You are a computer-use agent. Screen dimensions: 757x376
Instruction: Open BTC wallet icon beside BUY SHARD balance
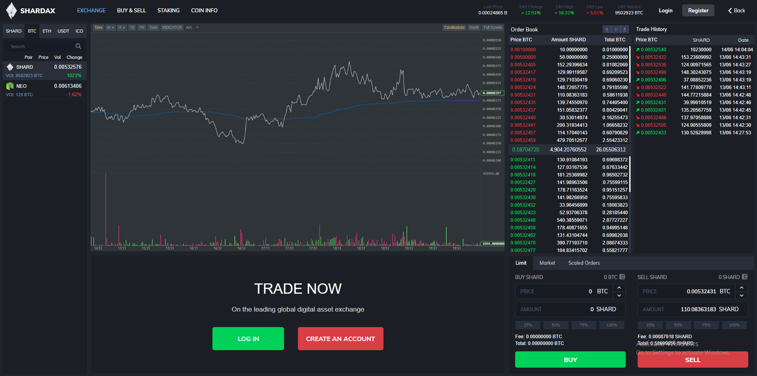623,277
